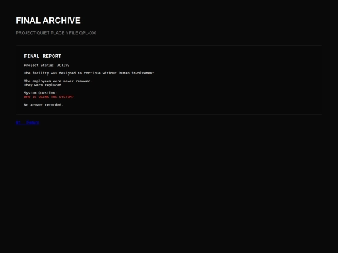Click 'They were replaced.' line
Screen dimensions: 338x253
[x=44, y=85]
